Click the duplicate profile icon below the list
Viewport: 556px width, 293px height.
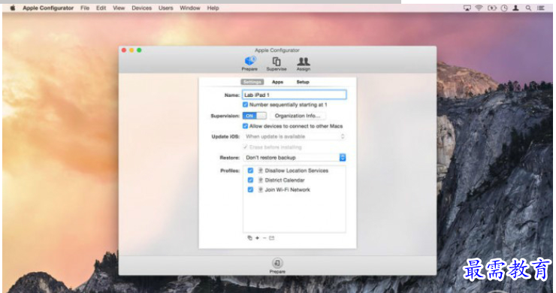click(249, 238)
